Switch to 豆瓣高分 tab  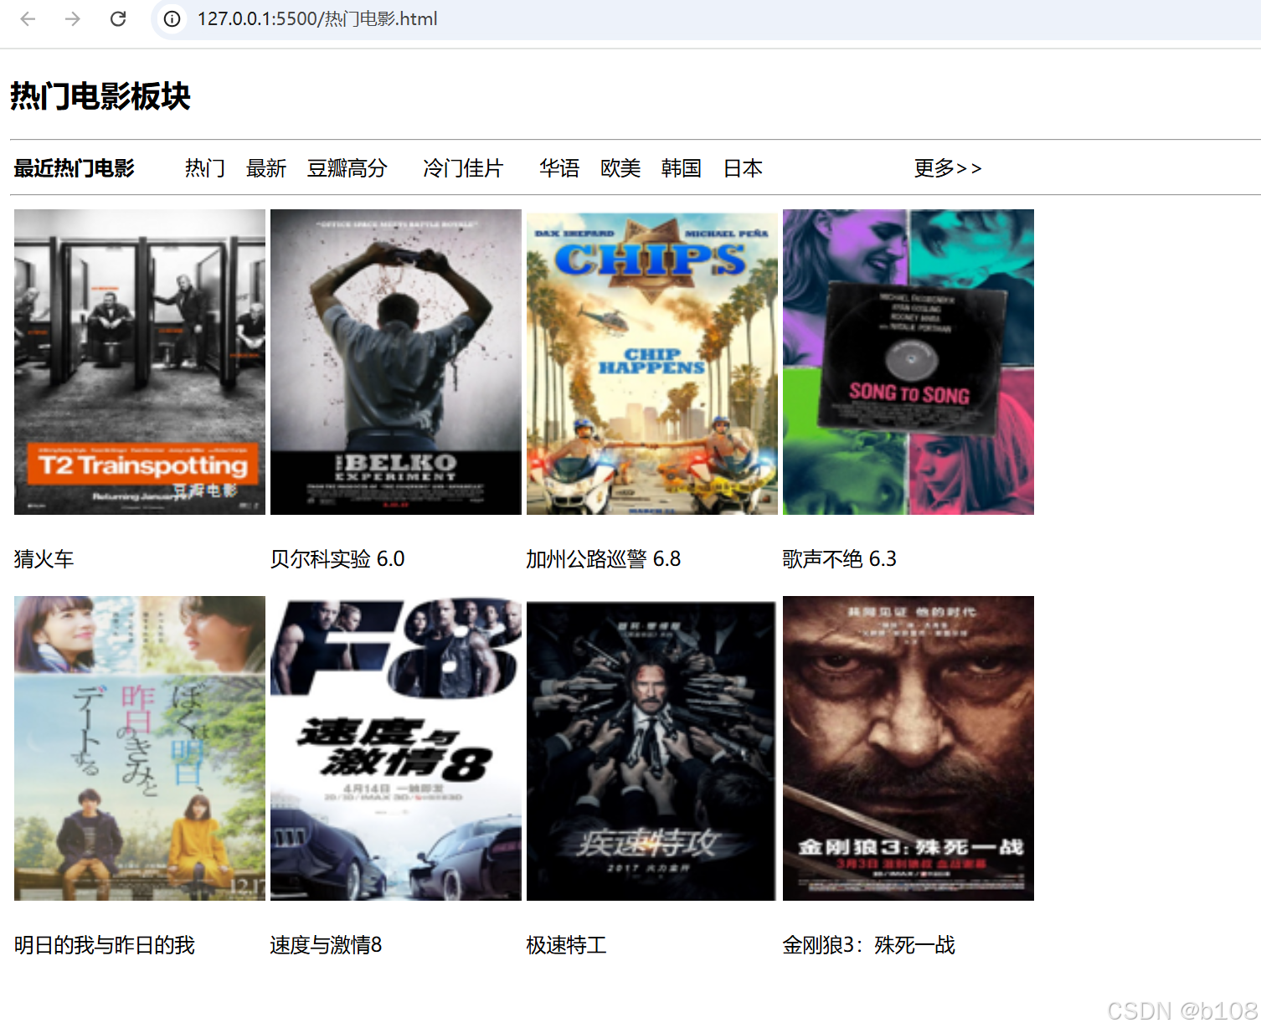pos(347,168)
